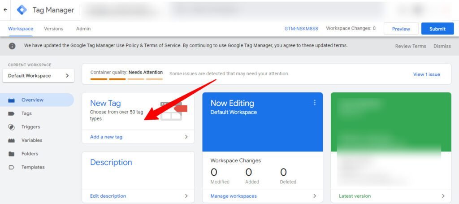459x204 pixels.
Task: Click chevron next to Latest version
Action: (443, 196)
